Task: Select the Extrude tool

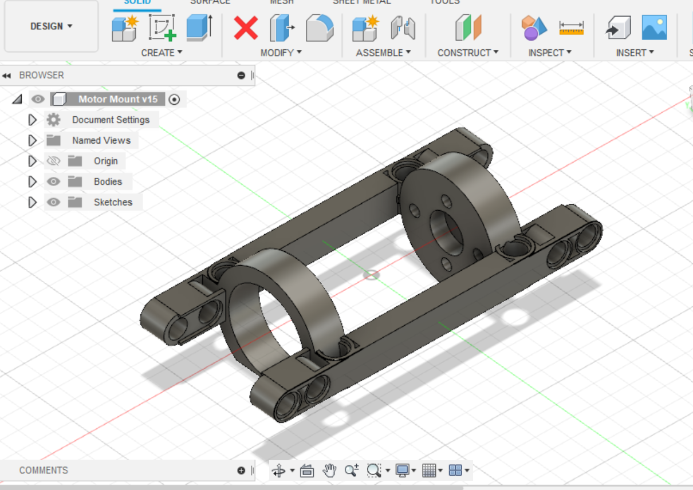Action: (199, 28)
